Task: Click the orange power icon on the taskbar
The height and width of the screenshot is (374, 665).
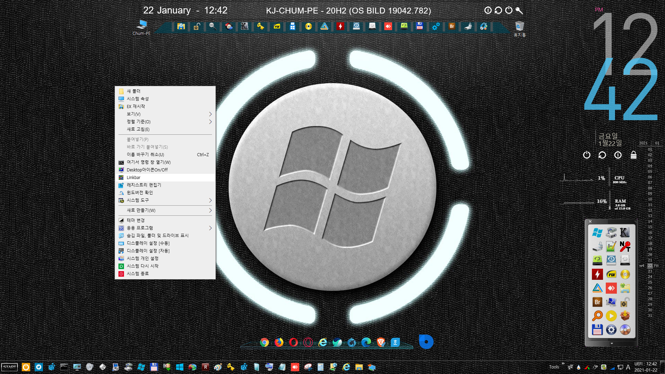Action: click(26, 367)
